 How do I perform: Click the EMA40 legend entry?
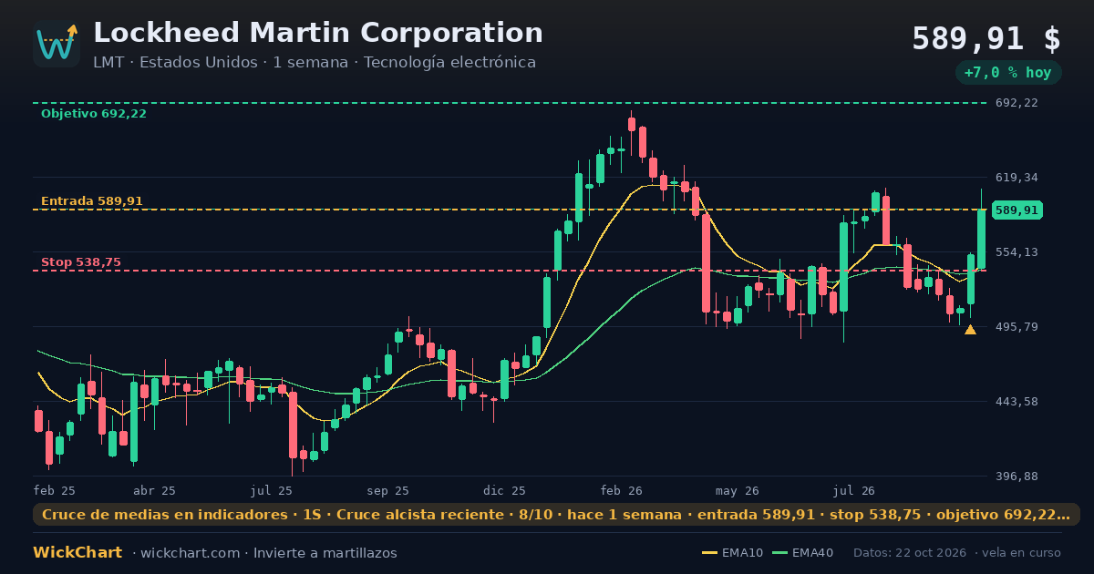[802, 553]
